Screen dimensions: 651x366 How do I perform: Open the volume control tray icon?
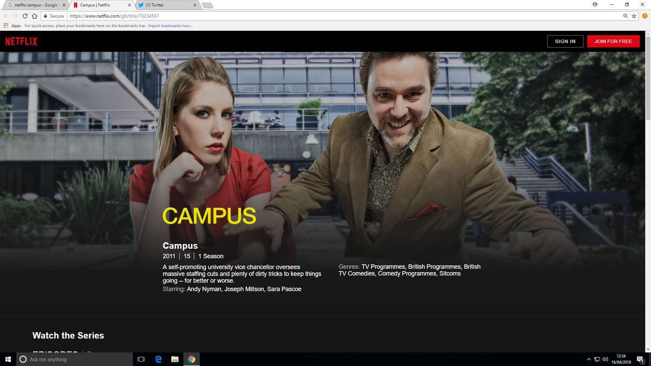point(605,359)
